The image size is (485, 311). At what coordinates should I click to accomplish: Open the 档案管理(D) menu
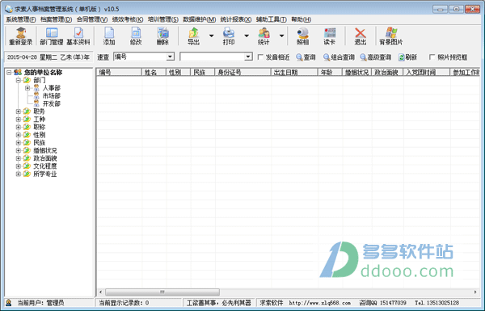click(56, 19)
